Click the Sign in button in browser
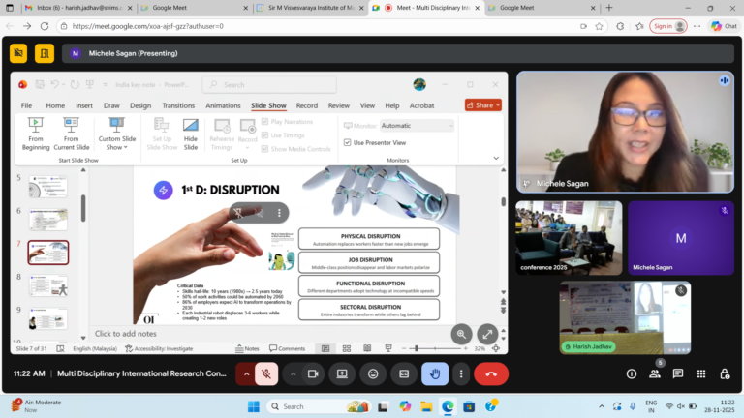This screenshot has width=744, height=418. (x=668, y=26)
